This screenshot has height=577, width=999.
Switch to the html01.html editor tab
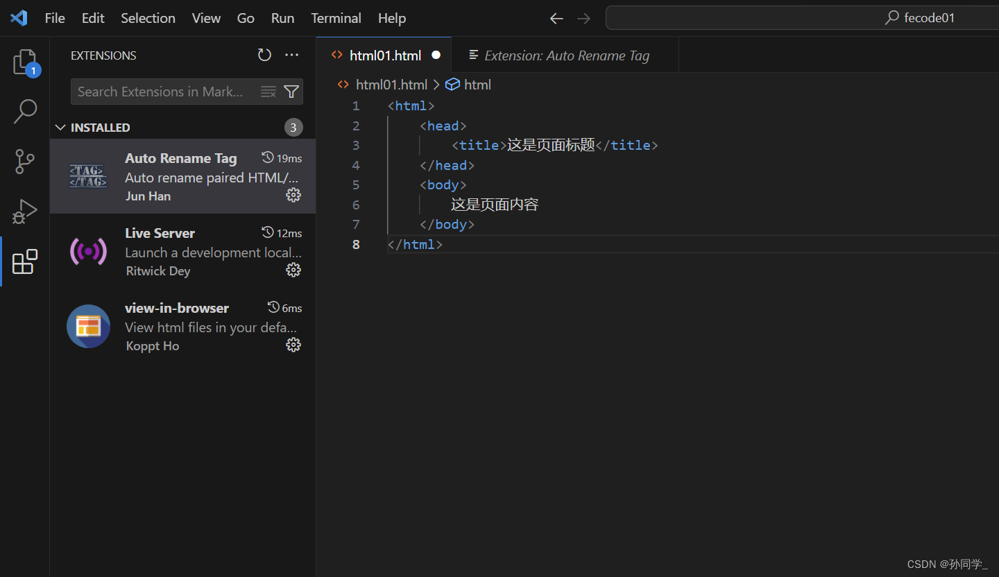pos(384,55)
